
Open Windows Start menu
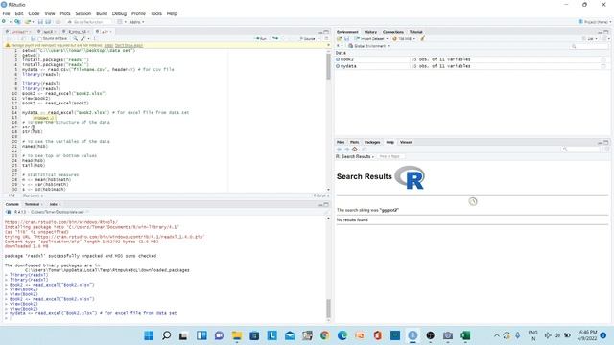[149, 335]
